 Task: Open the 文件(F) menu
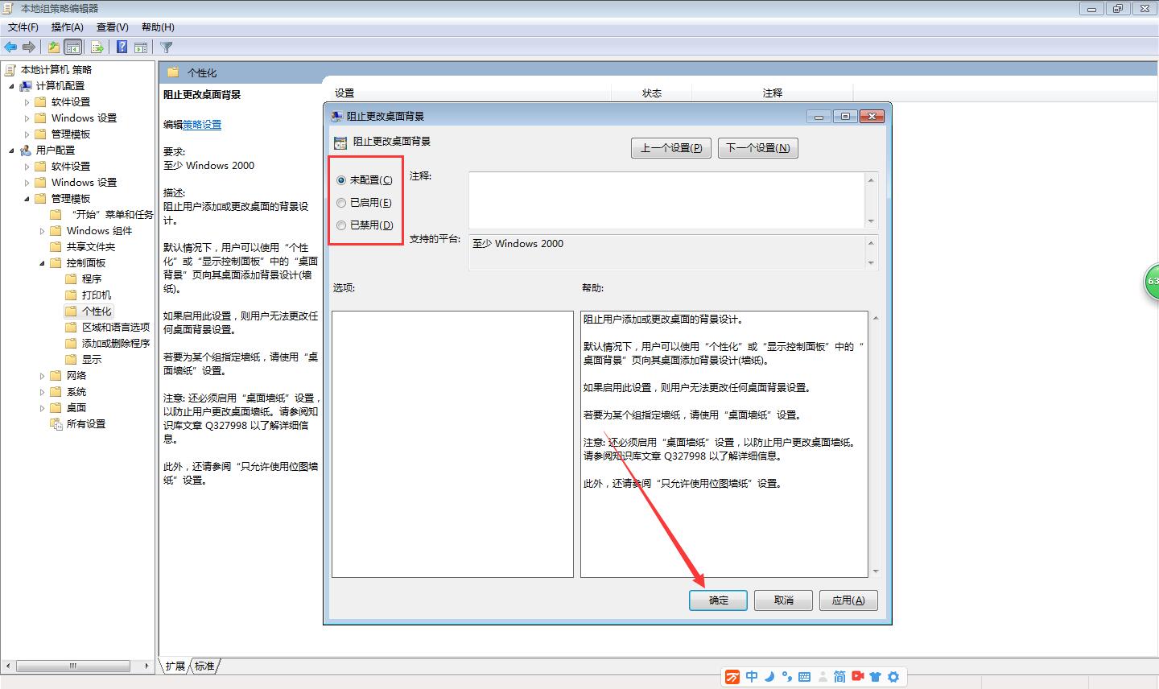23,27
